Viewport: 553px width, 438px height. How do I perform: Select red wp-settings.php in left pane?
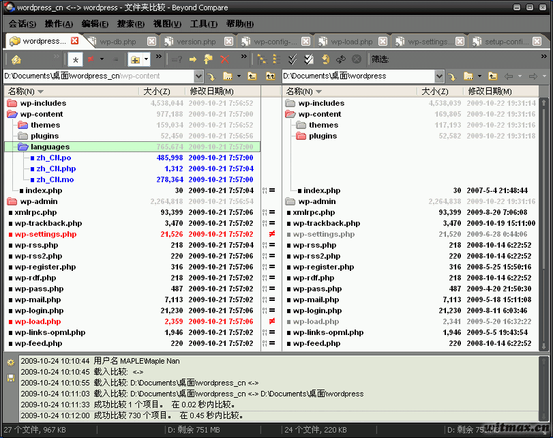tap(46, 235)
